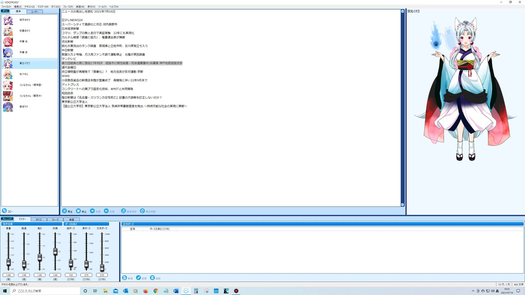525x295 pixels.
Task: Open File Explorer from the taskbar
Action: coord(106,291)
